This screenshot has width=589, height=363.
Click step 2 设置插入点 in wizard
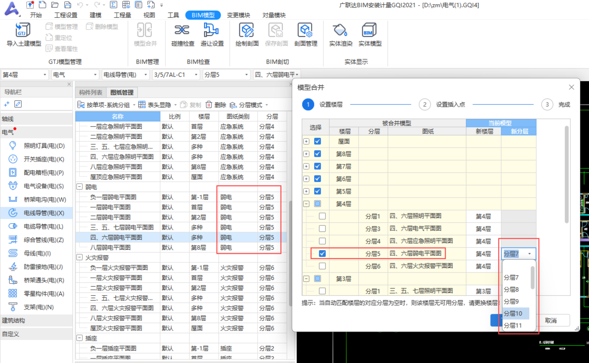pos(442,105)
